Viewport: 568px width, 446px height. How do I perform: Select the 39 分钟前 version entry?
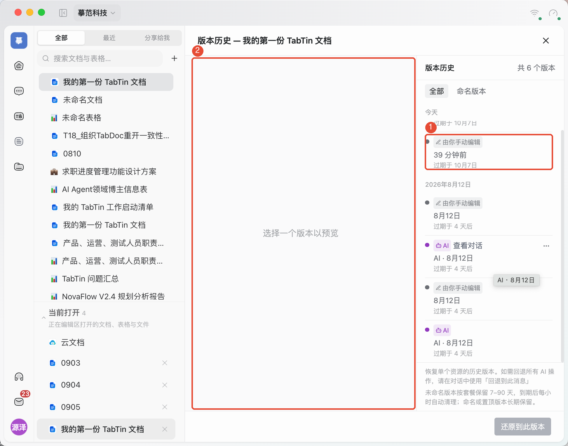point(489,152)
